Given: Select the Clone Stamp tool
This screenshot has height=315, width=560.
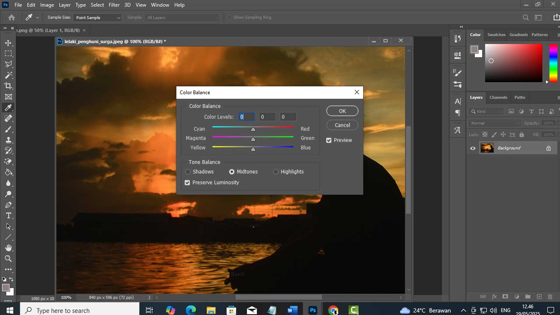Looking at the screenshot, I should [x=8, y=140].
